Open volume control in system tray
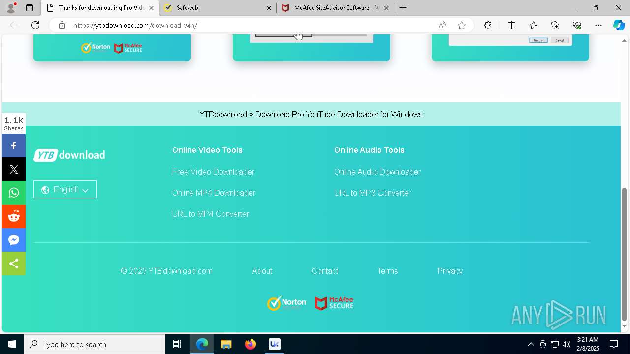 tap(567, 344)
